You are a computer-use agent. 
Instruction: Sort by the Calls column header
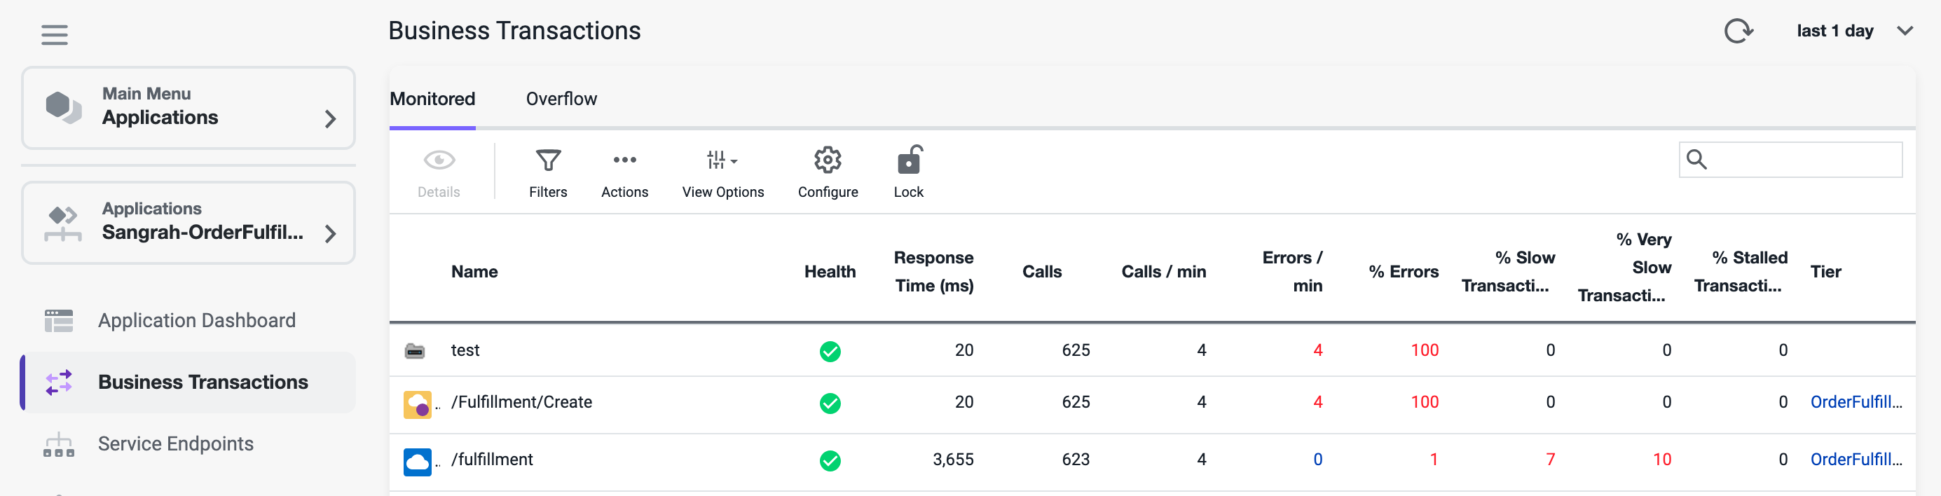(1042, 271)
